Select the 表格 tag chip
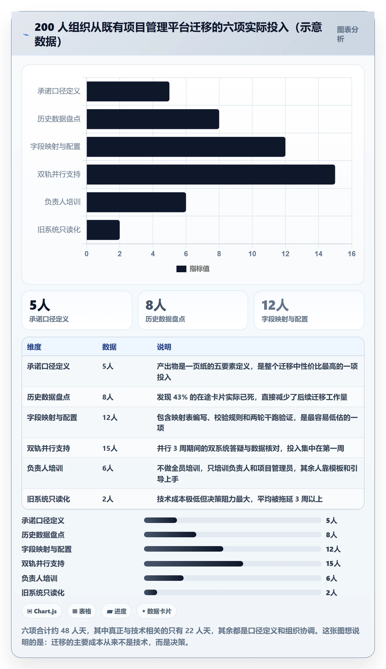Viewport: 386px width, 669px height. (82, 611)
